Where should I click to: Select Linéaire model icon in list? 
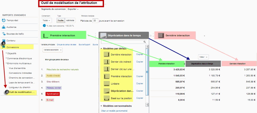click(106, 83)
